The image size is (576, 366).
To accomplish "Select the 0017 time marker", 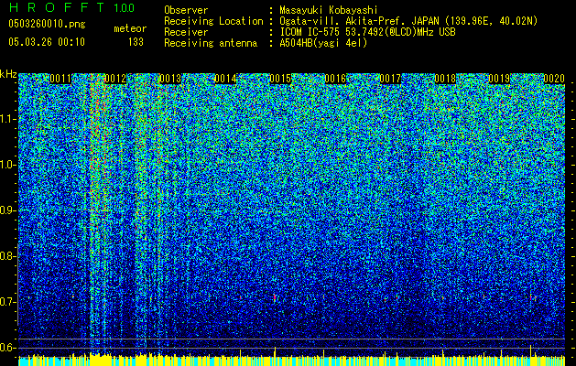I will [x=390, y=79].
